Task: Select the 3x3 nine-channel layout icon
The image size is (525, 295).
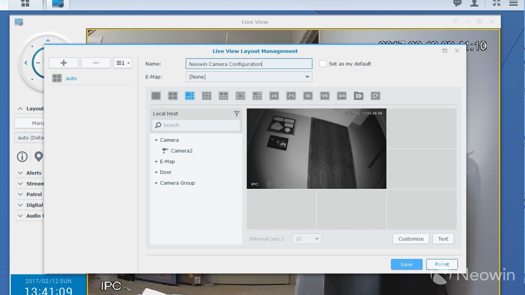Action: pos(206,96)
